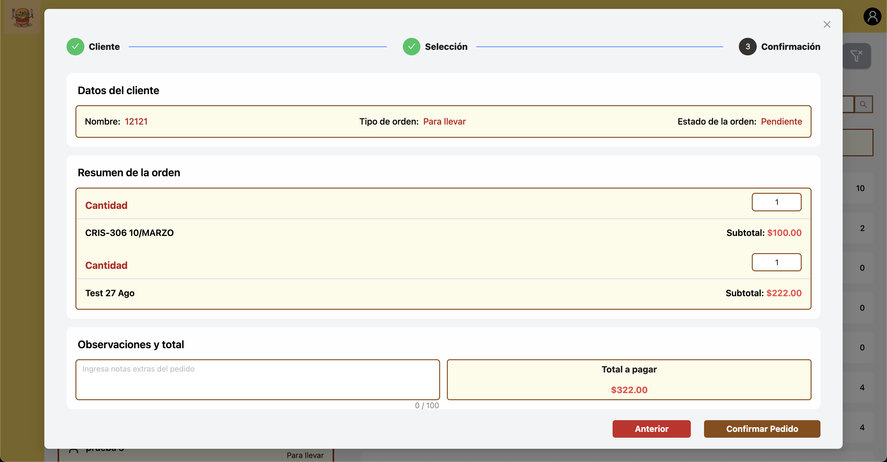Select the Confirmación step label

[x=791, y=46]
